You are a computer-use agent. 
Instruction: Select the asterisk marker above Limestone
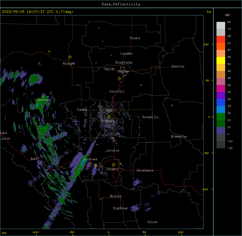click(43, 97)
